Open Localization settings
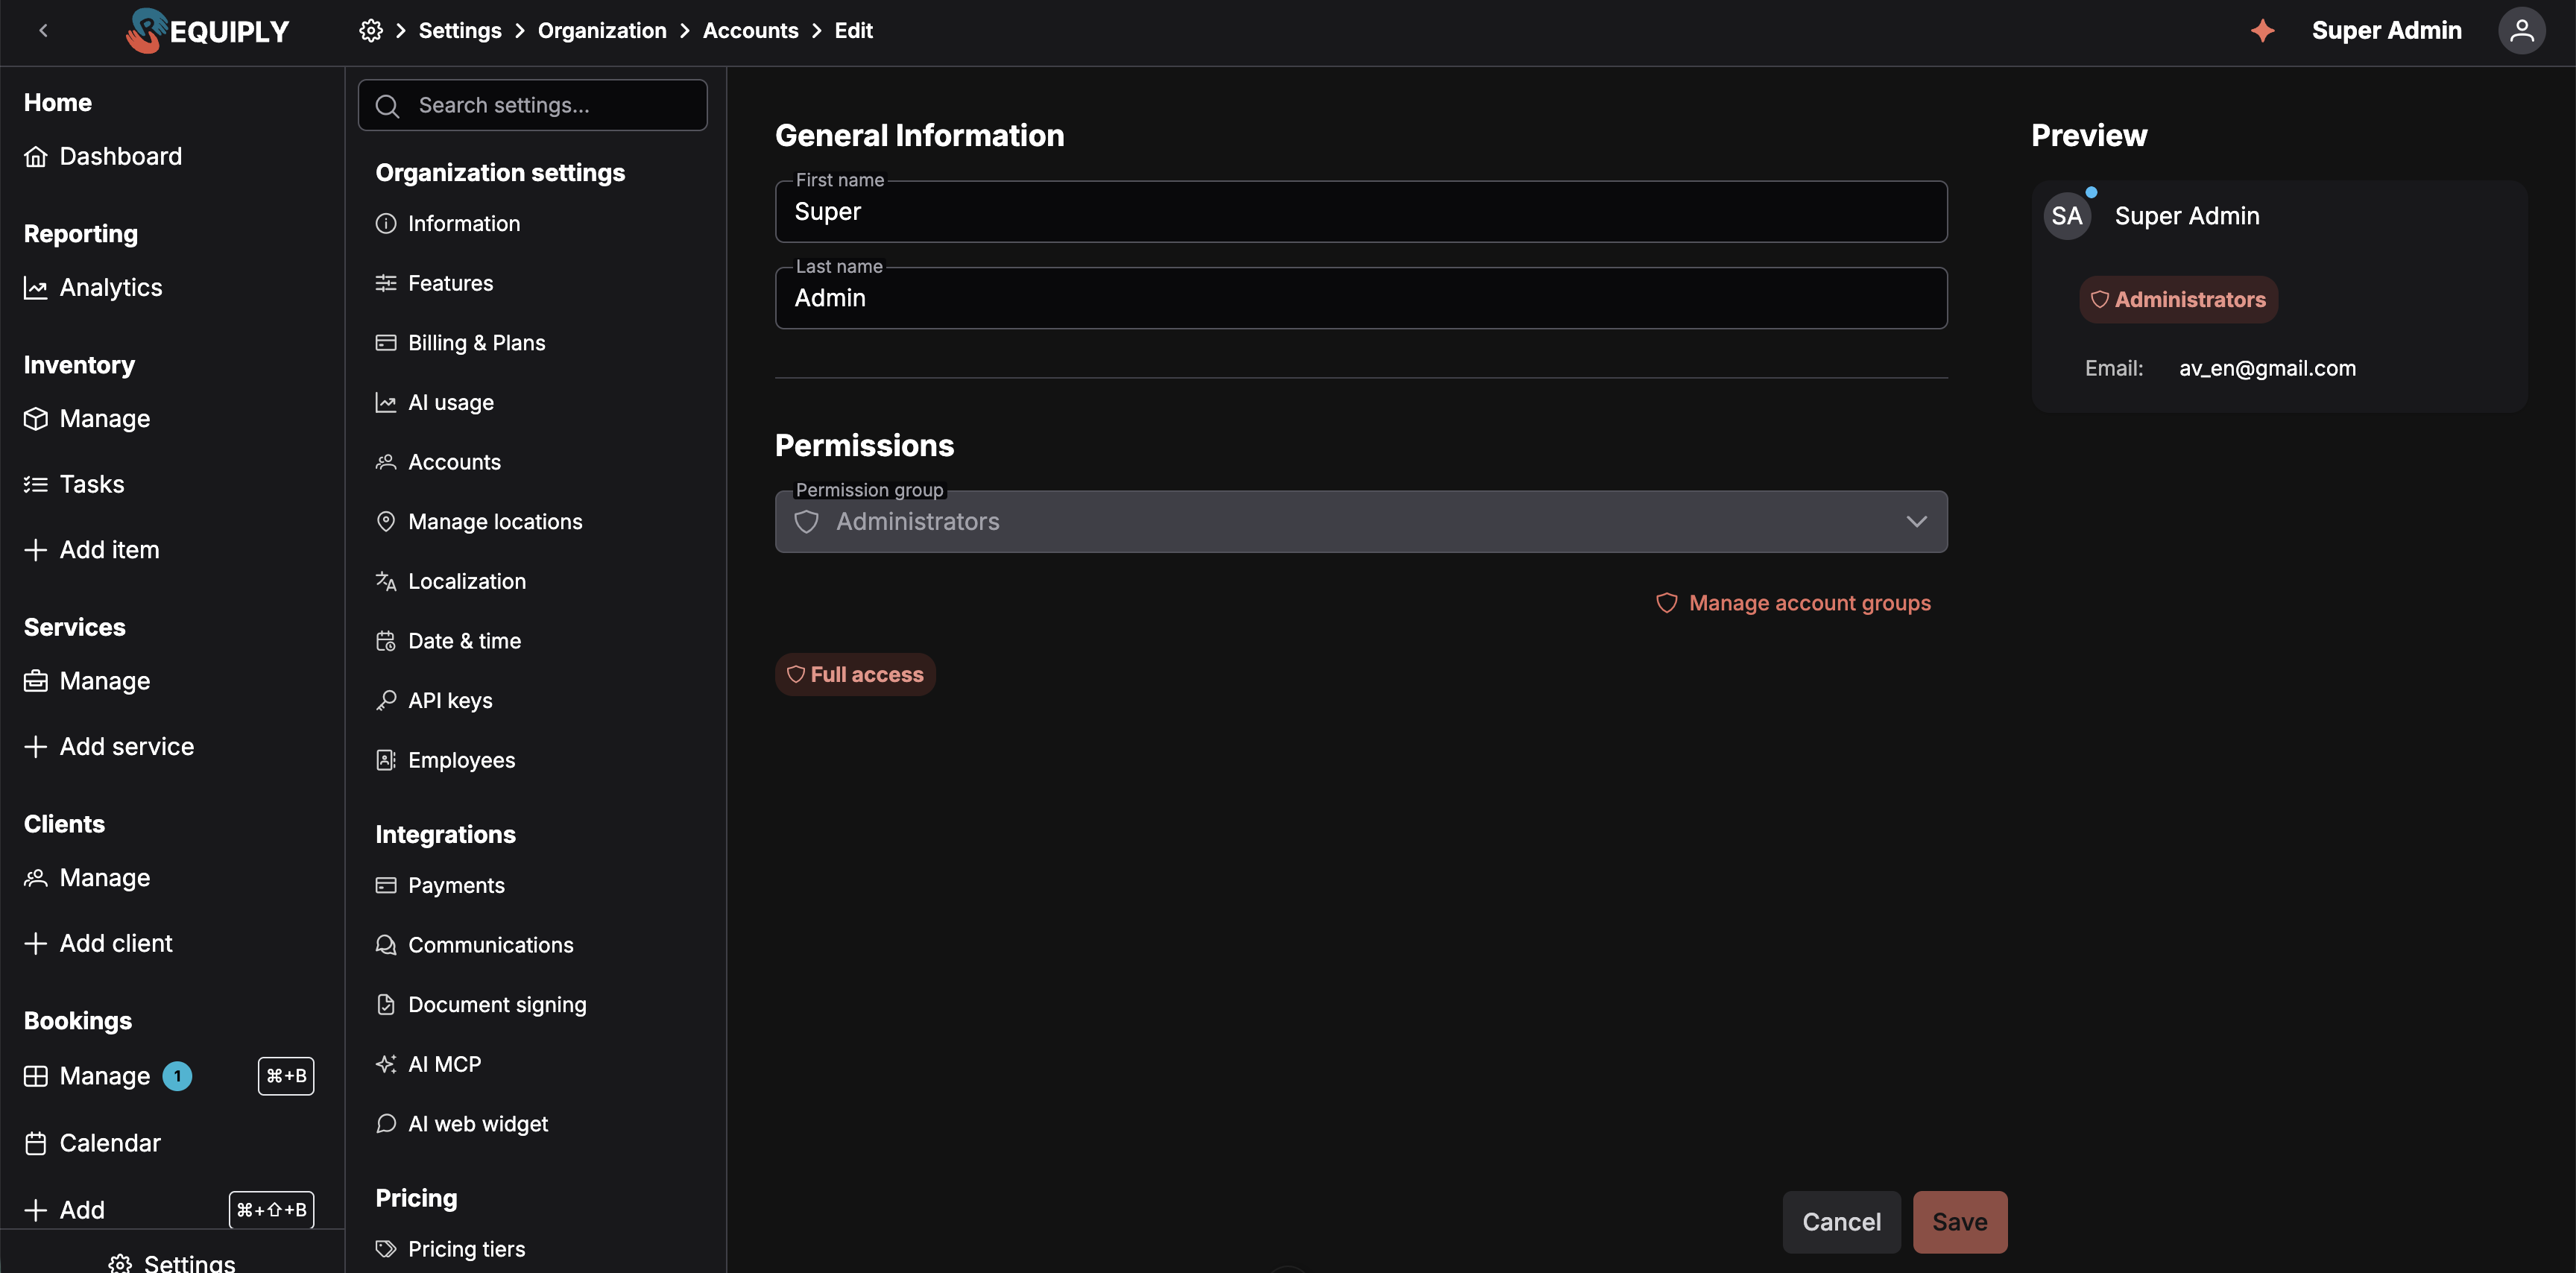This screenshot has width=2576, height=1273. point(450,582)
